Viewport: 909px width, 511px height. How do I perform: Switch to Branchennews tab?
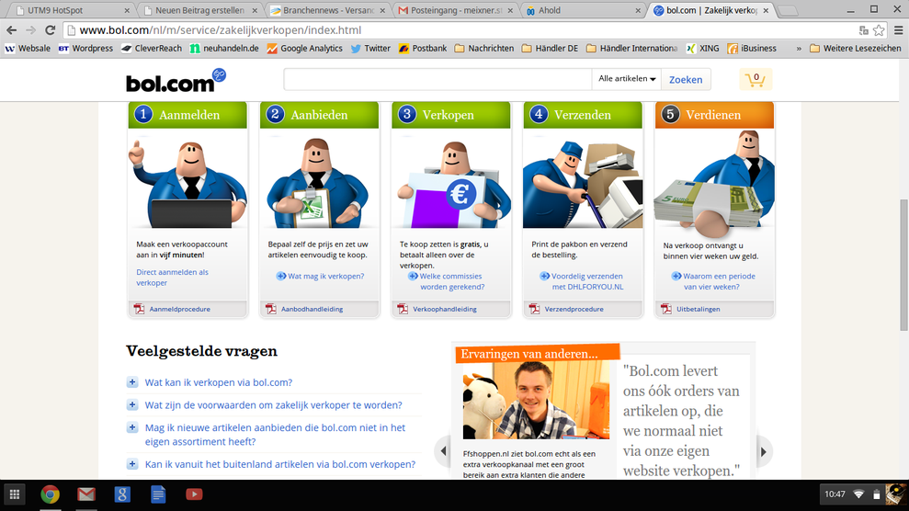pyautogui.click(x=327, y=10)
